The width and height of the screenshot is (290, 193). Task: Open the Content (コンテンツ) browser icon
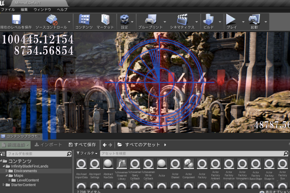point(84,20)
